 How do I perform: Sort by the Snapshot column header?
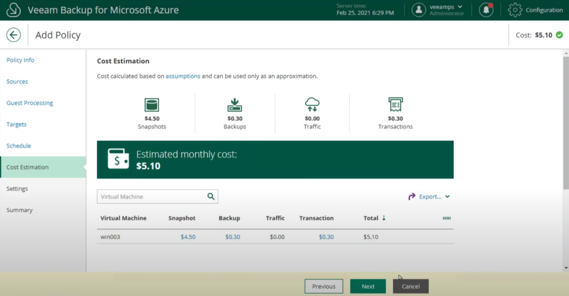pos(182,218)
